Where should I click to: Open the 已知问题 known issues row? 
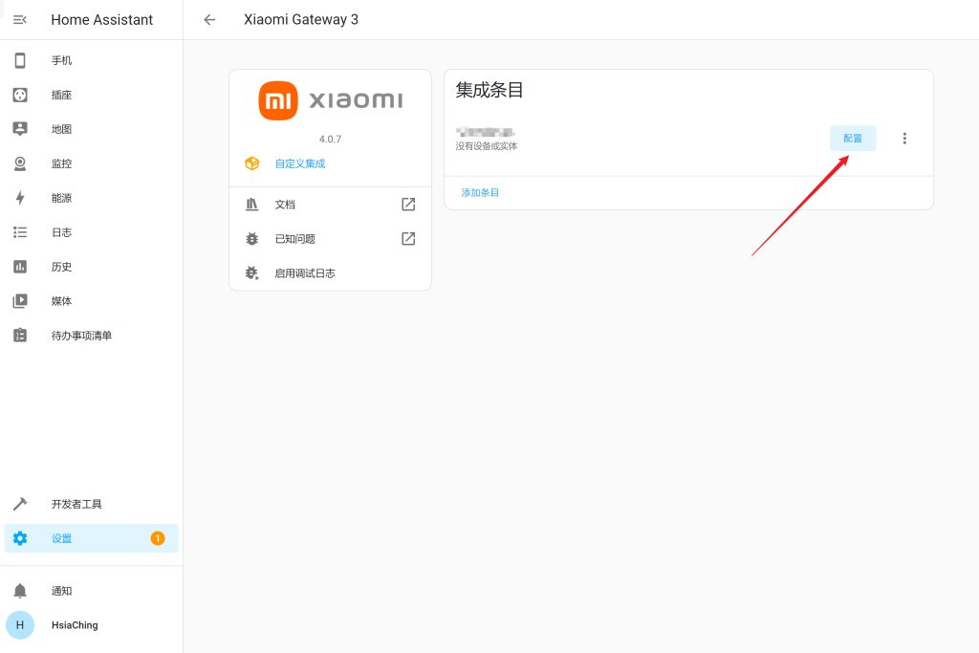click(330, 238)
